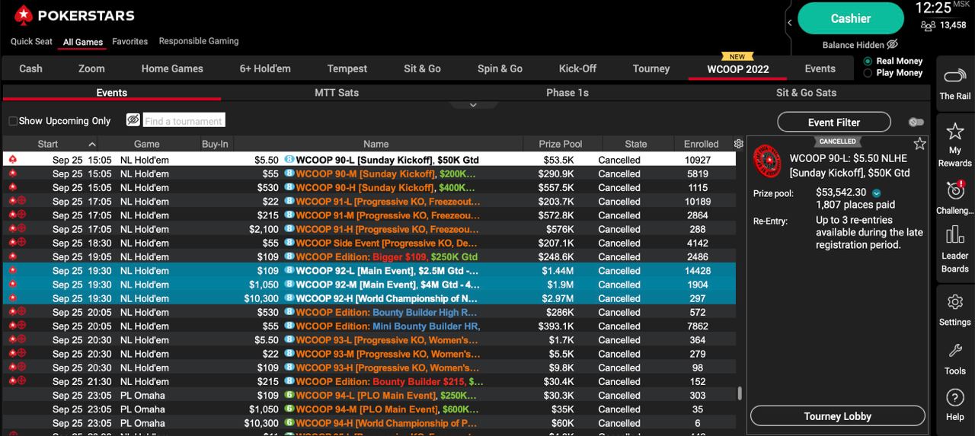Viewport: 975px width, 436px height.
Task: Open Settings gear in the sidebar
Action: [954, 302]
